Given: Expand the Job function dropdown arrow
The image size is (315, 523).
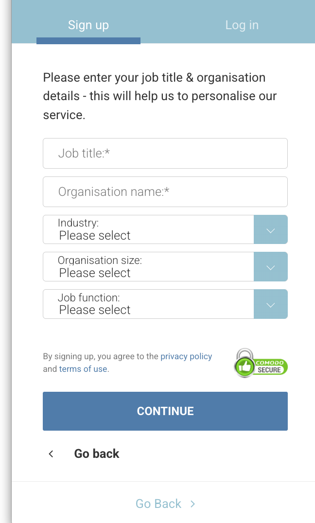Looking at the screenshot, I should click(x=271, y=304).
